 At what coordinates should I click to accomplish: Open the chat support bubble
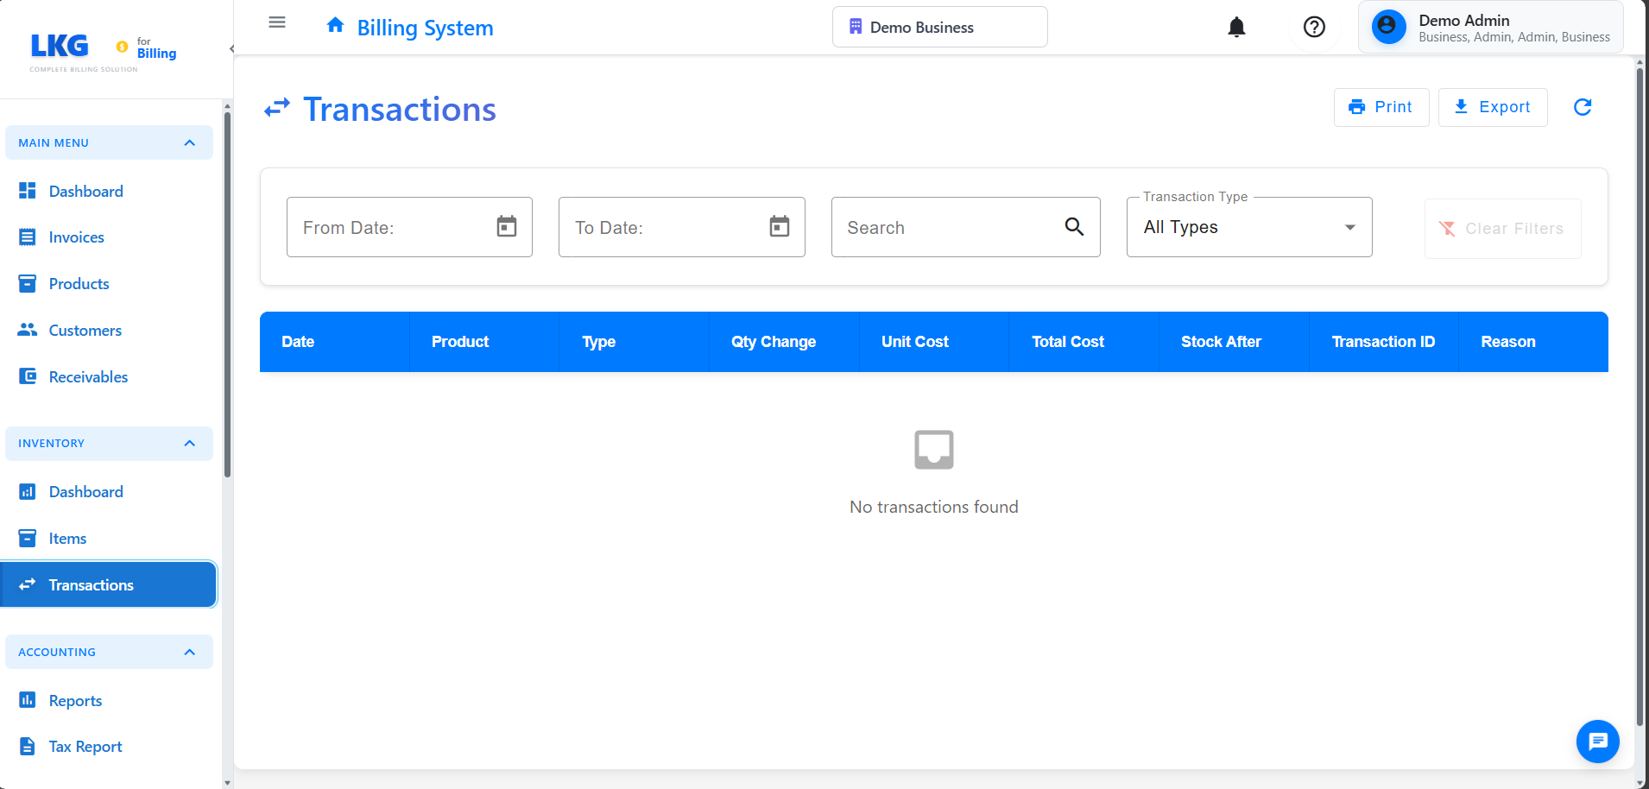(x=1597, y=741)
